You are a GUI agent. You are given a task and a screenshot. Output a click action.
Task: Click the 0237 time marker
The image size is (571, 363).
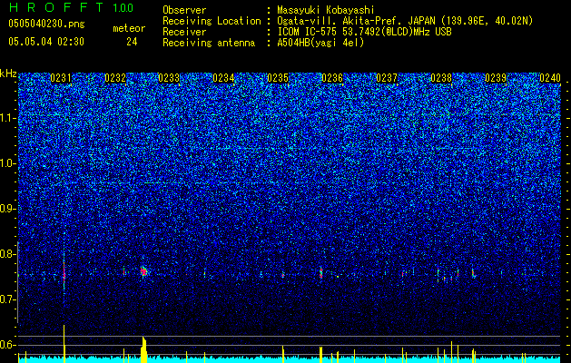pyautogui.click(x=387, y=78)
